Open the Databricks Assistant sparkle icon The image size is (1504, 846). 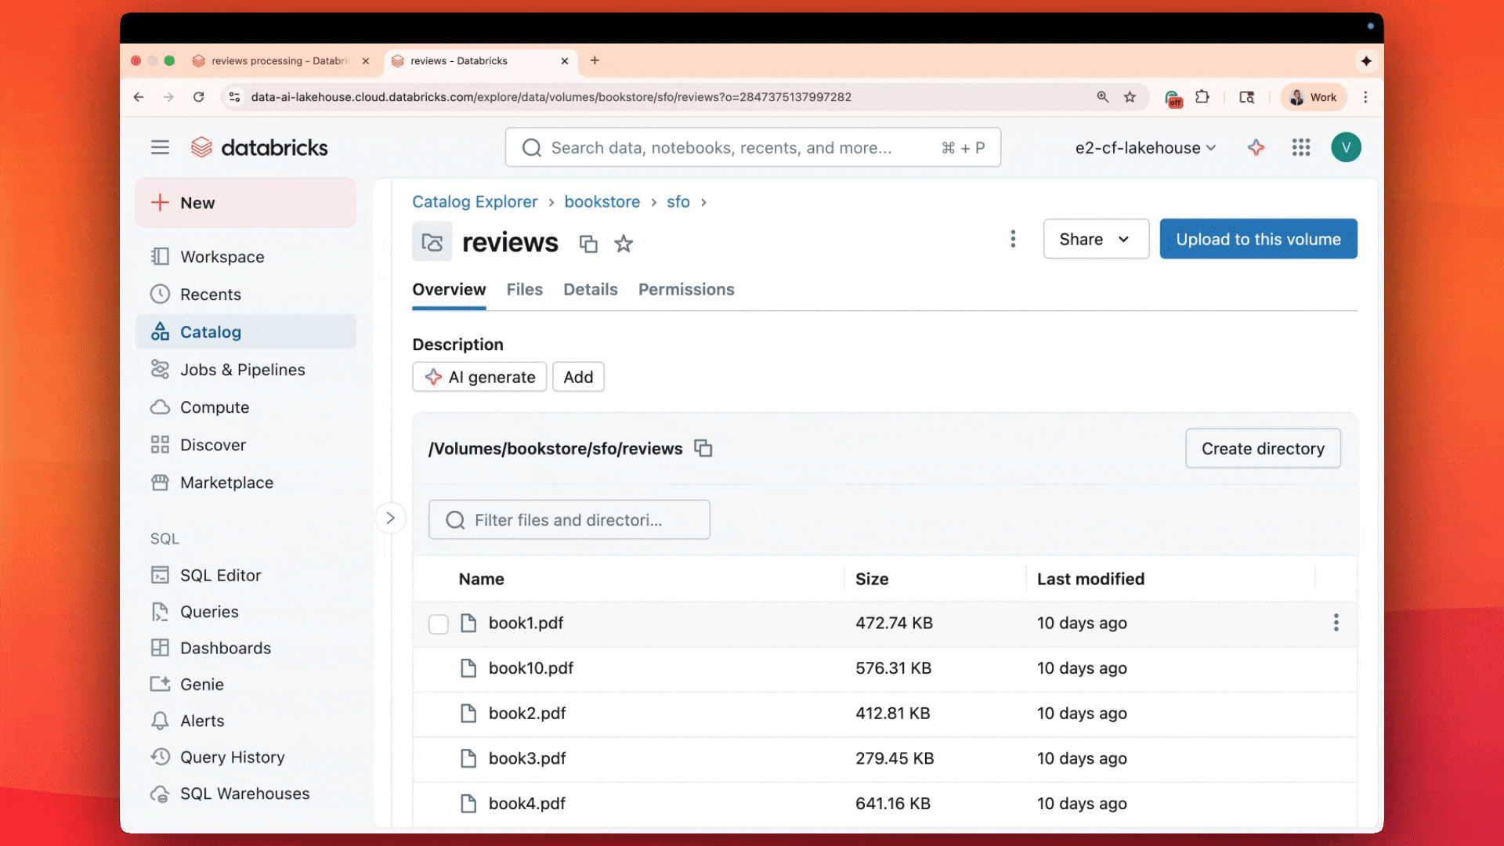[1256, 147]
